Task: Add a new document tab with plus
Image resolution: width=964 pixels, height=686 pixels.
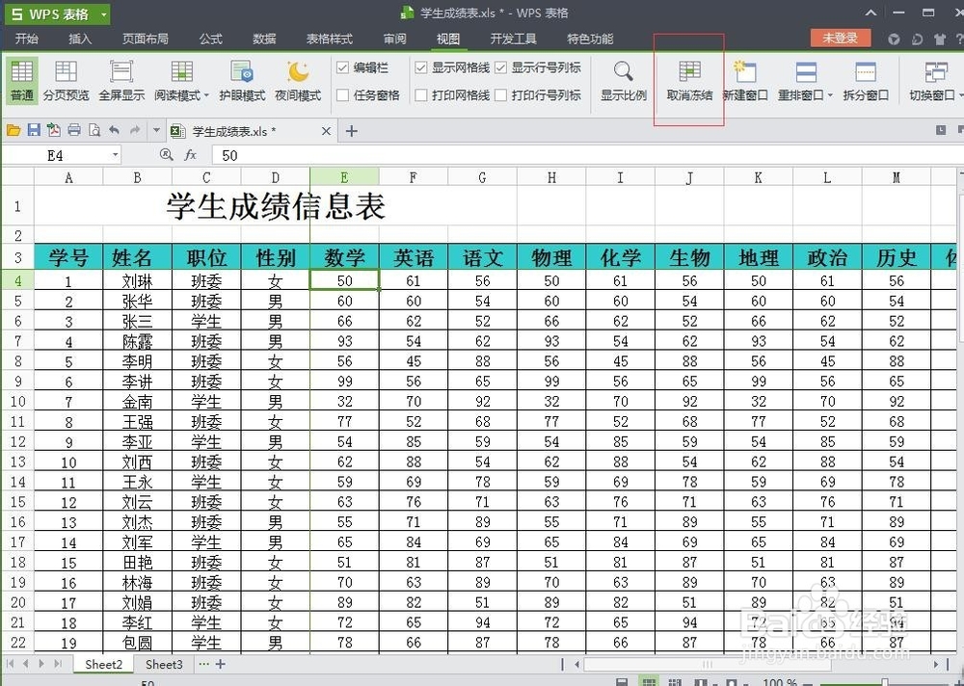Action: click(x=351, y=131)
